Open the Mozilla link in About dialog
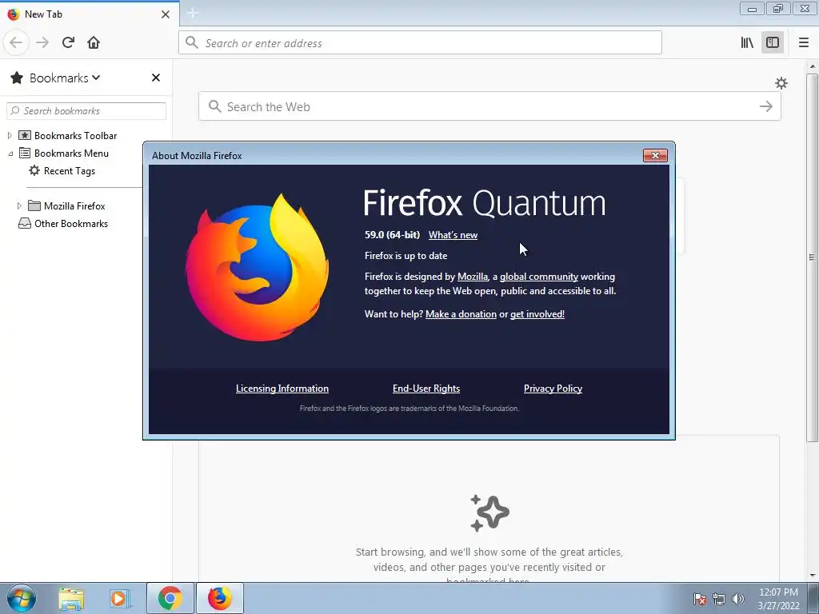 click(x=472, y=277)
